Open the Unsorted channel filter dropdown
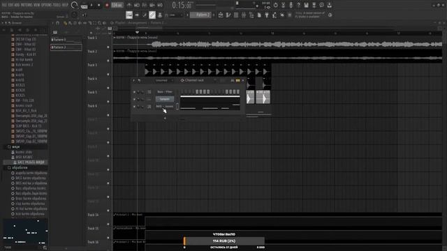 (163, 81)
